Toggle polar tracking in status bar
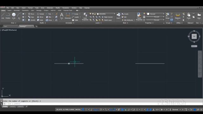Image resolution: width=203 pixels, height=114 pixels. tap(101, 110)
